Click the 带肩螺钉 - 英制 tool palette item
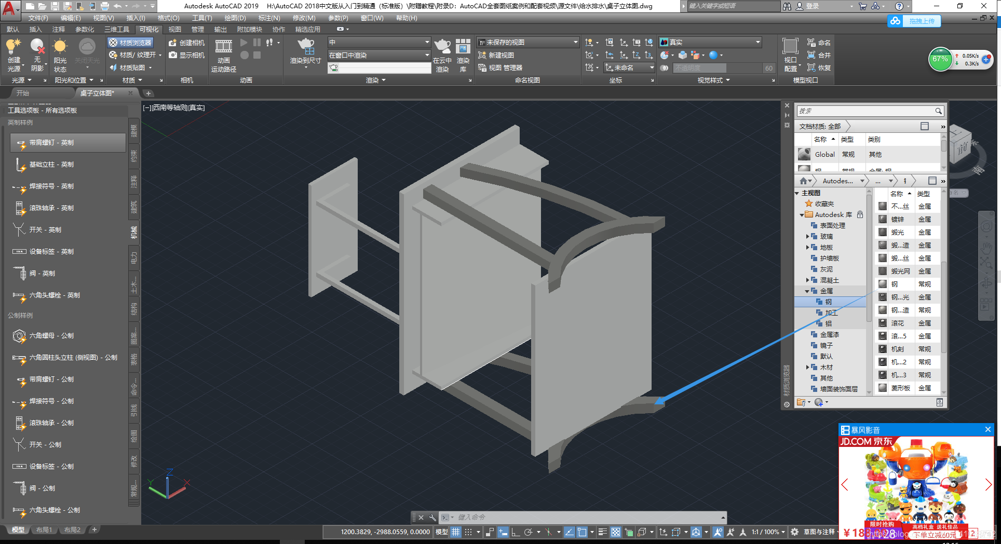 point(68,143)
